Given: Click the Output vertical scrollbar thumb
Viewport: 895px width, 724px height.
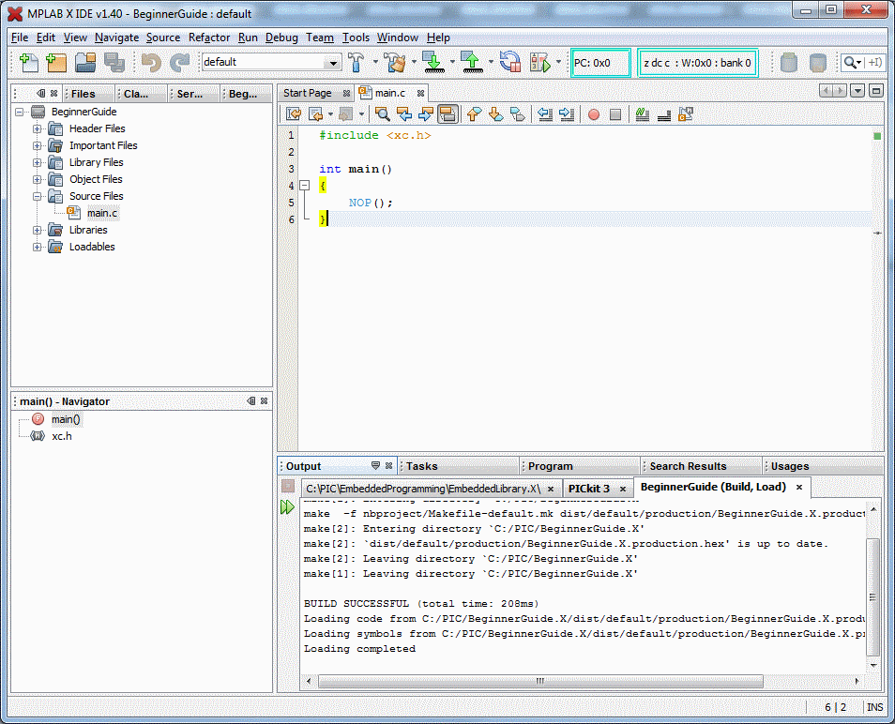Looking at the screenshot, I should point(872,596).
